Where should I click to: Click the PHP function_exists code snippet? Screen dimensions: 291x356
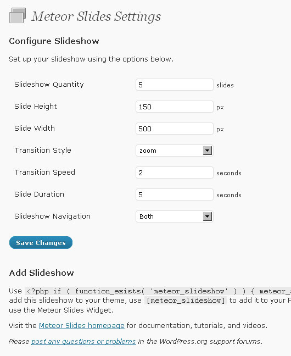pyautogui.click(x=158, y=291)
